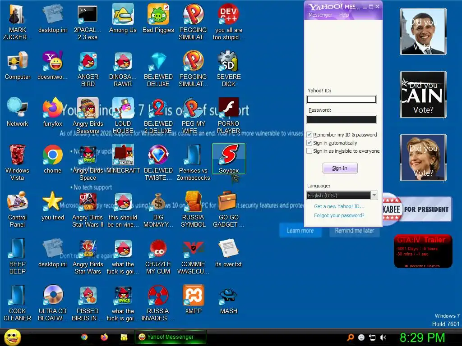Expand the Language dropdown
462x346 pixels.
(x=374, y=196)
